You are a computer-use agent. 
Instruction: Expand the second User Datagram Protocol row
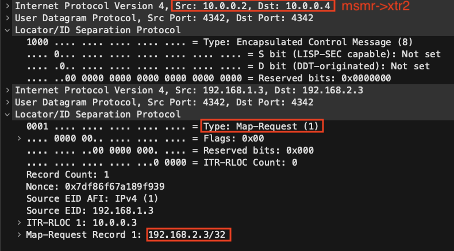[7, 102]
